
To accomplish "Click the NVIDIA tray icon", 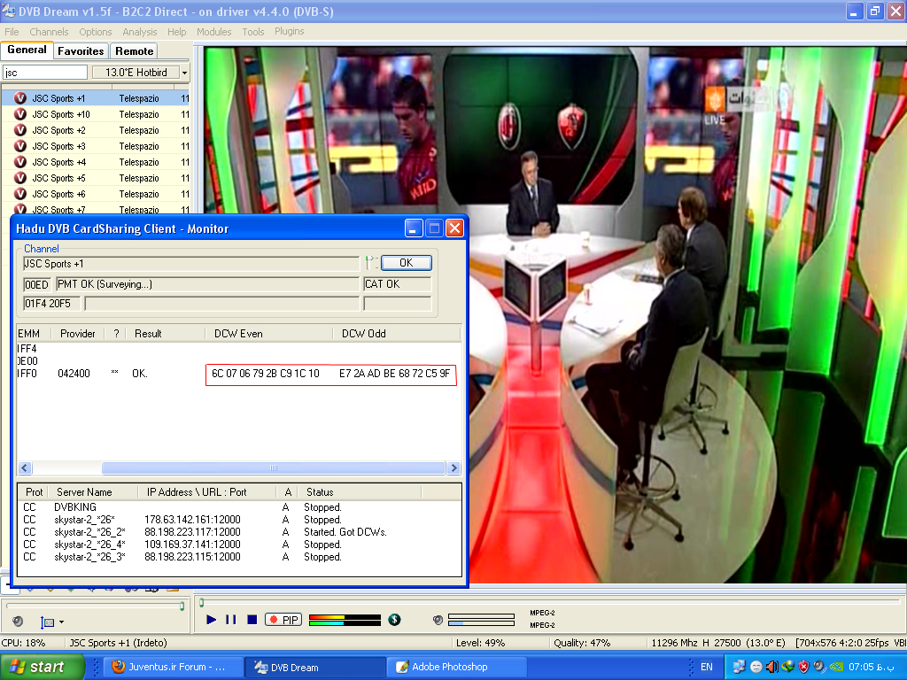I will pos(835,667).
